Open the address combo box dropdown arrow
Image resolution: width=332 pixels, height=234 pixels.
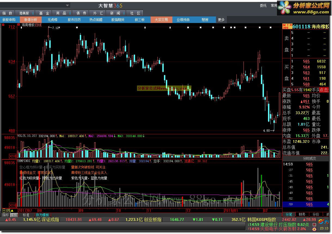[68, 5]
